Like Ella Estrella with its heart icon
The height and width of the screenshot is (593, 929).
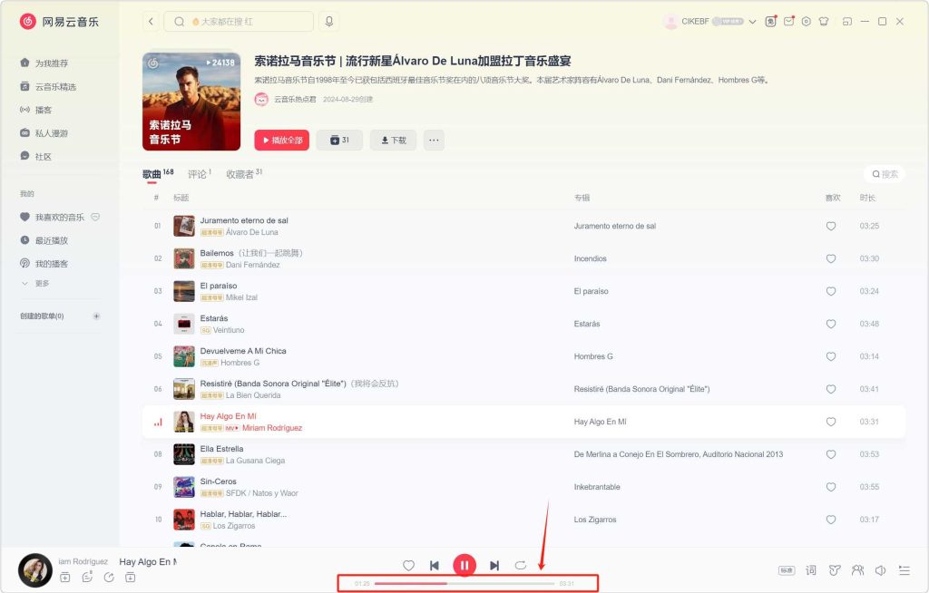point(831,453)
